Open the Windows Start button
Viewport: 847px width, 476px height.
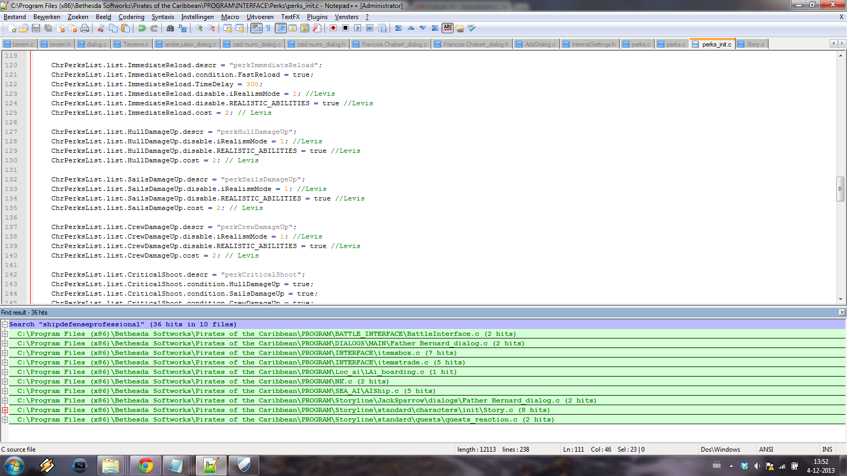click(14, 465)
